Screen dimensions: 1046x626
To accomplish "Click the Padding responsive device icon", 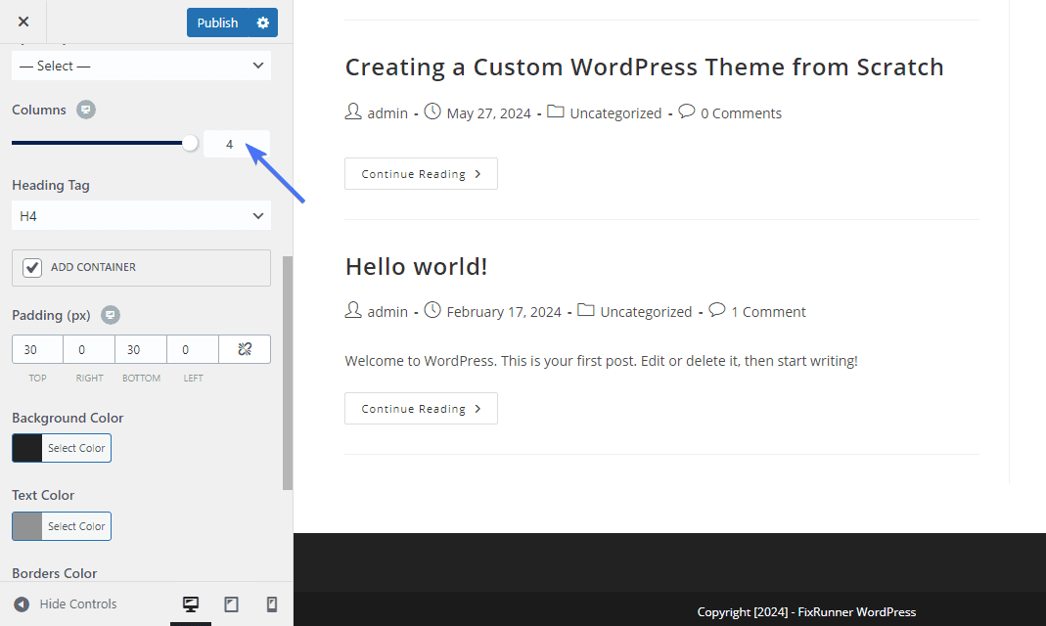I will coord(111,315).
